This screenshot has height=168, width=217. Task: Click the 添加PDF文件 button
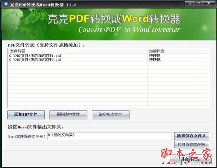click(x=26, y=115)
